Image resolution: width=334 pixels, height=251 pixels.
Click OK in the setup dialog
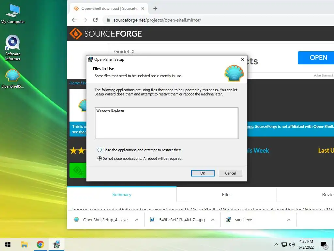point(203,173)
